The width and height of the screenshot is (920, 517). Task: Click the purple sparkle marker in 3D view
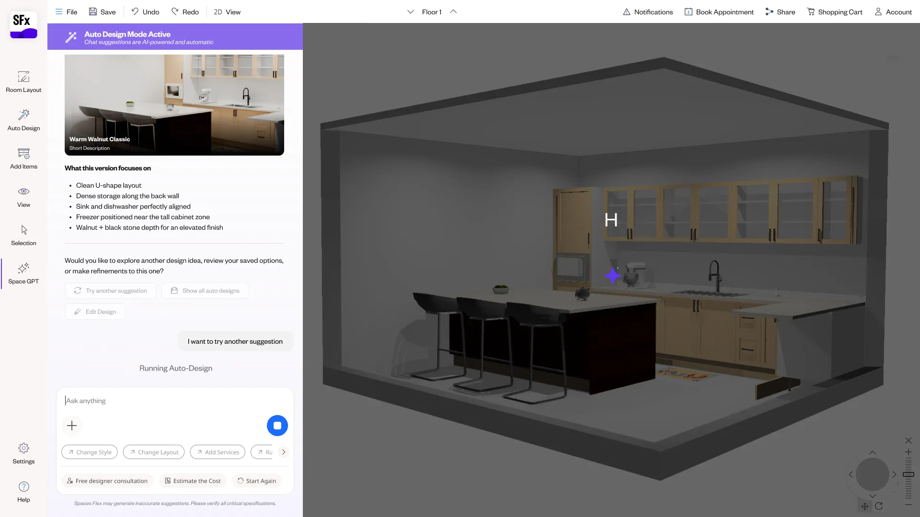coord(613,276)
